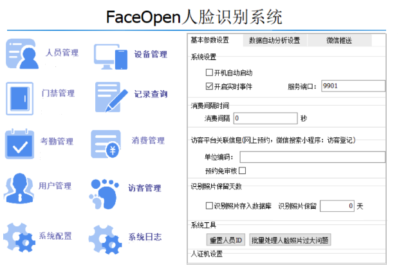The image size is (399, 268).
Task: Tick the 预约免审核 checkbox
Action: (x=243, y=171)
